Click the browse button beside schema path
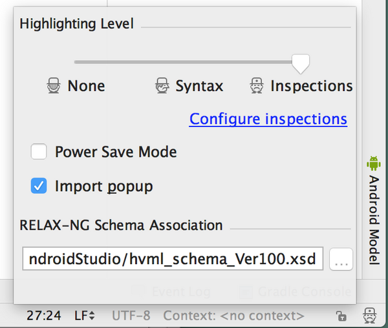388x328 pixels. pos(341,260)
